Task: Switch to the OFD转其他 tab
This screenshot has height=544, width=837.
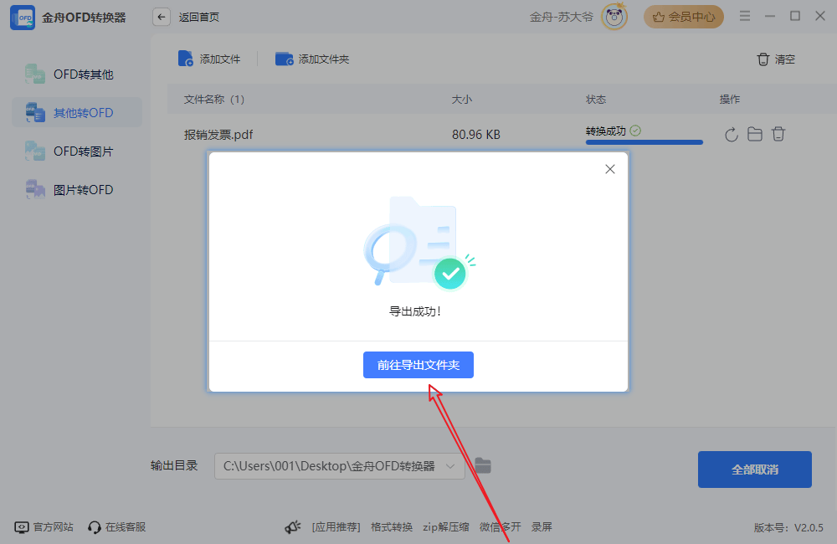Action: coord(65,74)
